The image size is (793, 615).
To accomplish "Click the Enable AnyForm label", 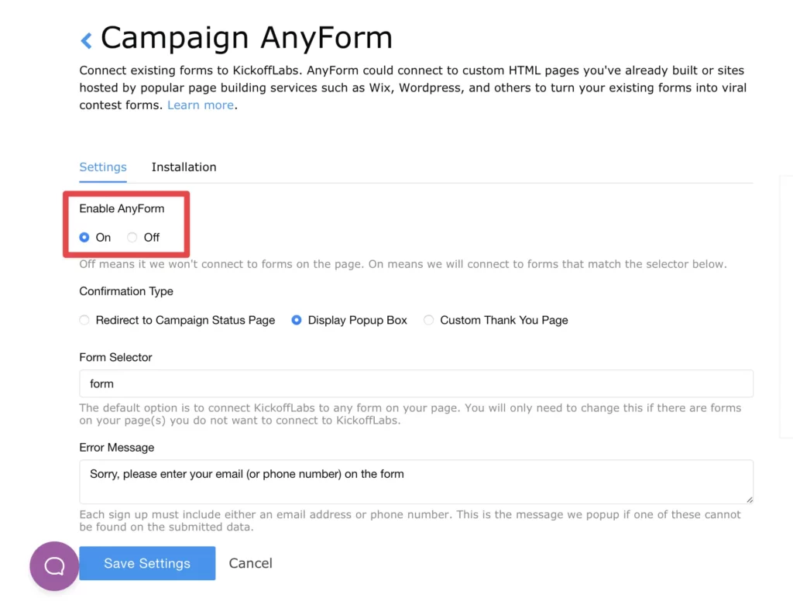I will [x=122, y=209].
